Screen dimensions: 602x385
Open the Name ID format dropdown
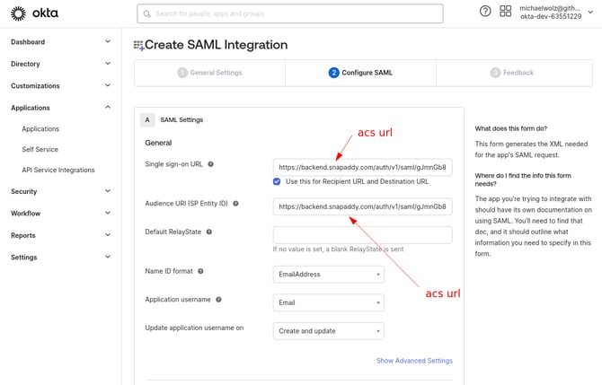[328, 275]
